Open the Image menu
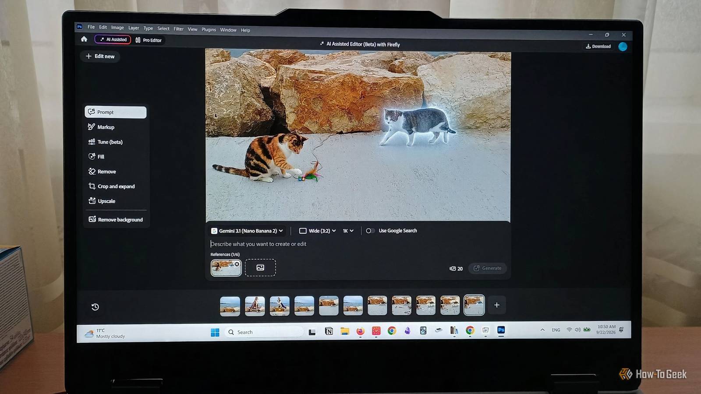The width and height of the screenshot is (701, 394). 117,28
